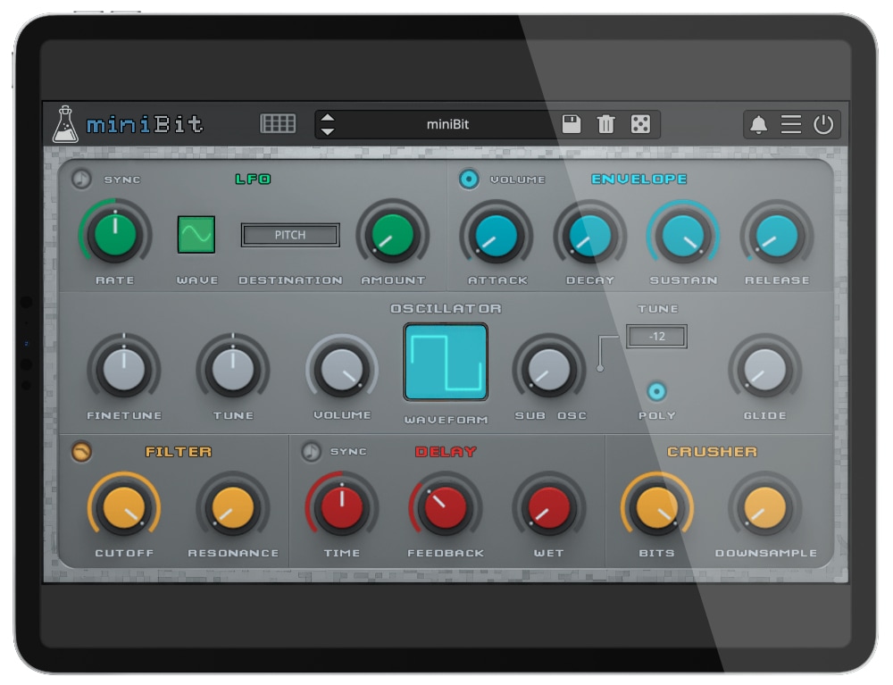Click the LFO sine wave selector button
This screenshot has width=893, height=685.
pos(196,234)
